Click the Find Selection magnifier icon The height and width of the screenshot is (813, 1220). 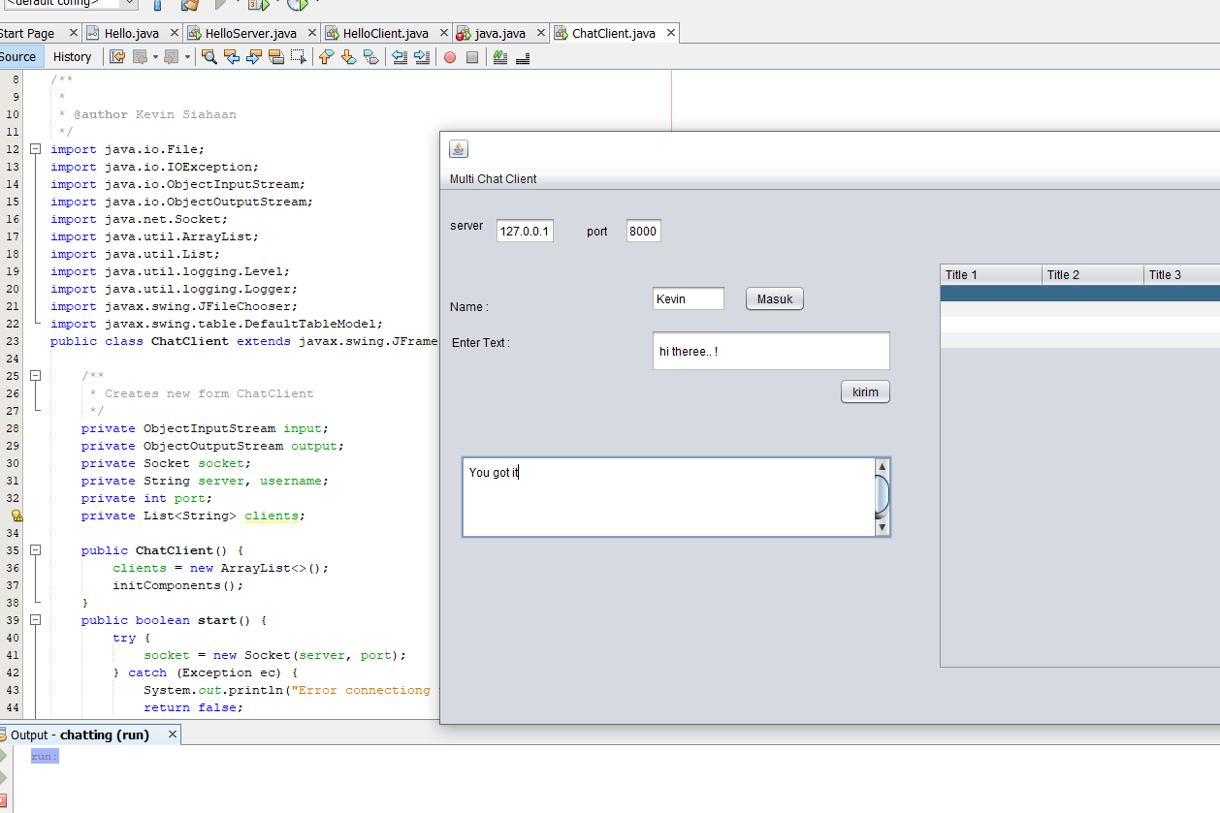[x=209, y=57]
